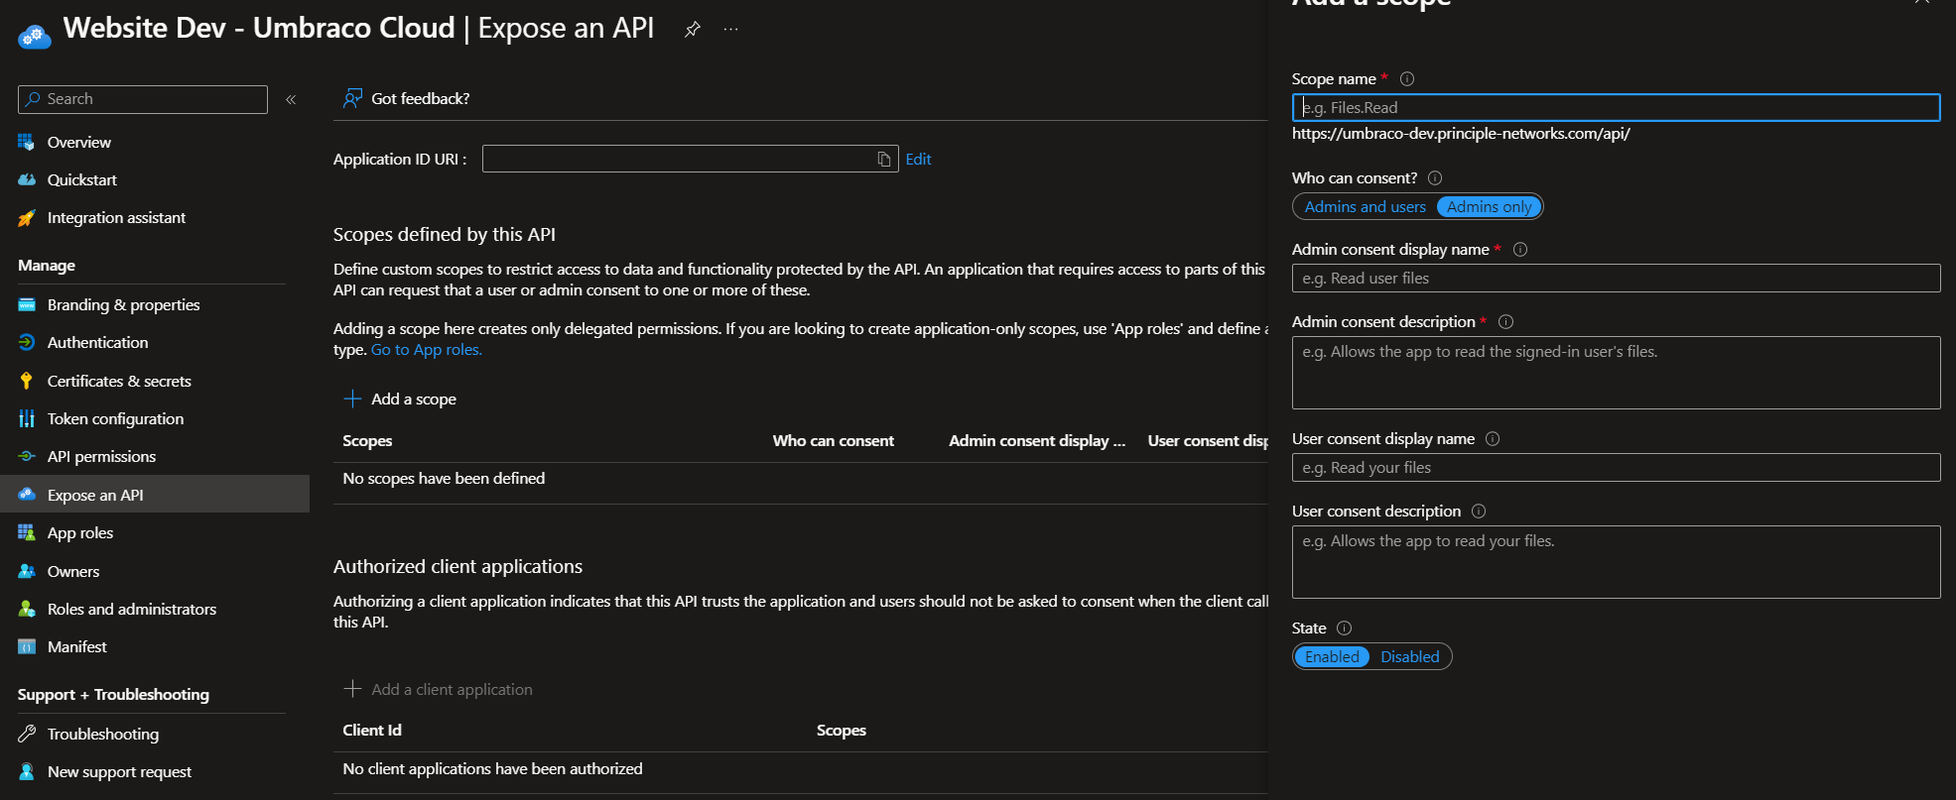The image size is (1956, 800).
Task: Click User consent display name field
Action: point(1616,468)
